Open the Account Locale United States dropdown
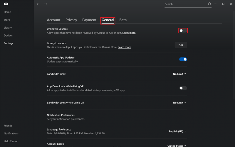235x147 pixels. click(x=177, y=146)
